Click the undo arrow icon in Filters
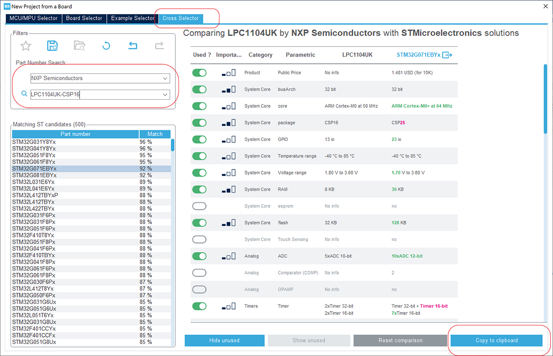This screenshot has width=553, height=356. [x=133, y=46]
